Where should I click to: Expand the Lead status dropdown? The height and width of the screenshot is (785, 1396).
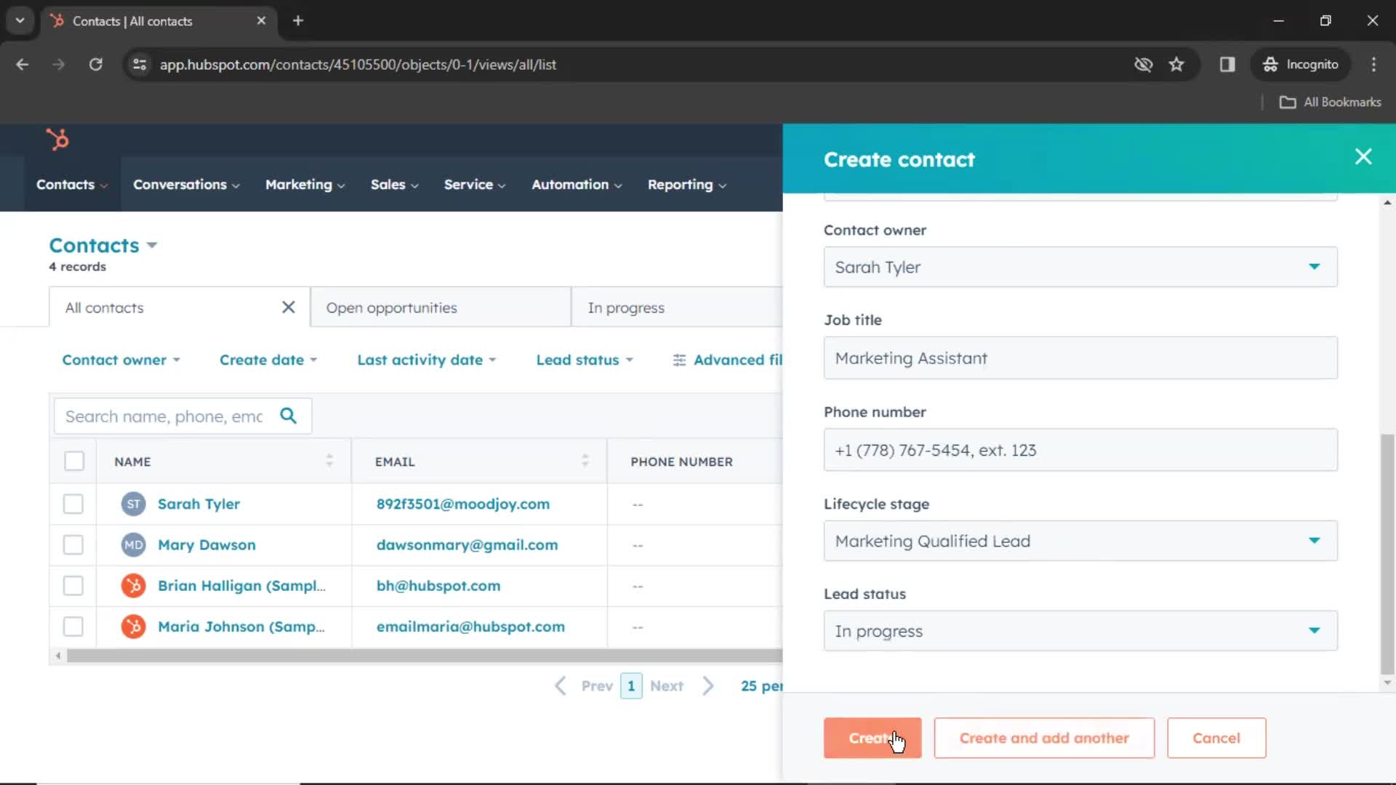point(1314,631)
